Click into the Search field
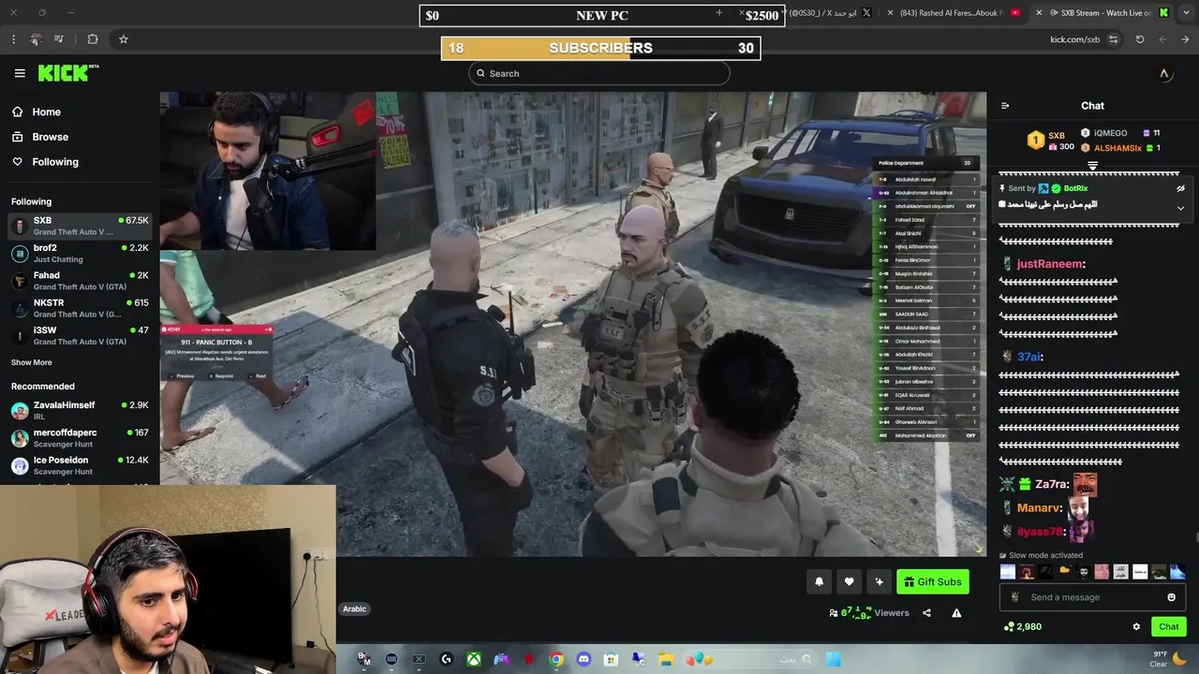The image size is (1199, 674). click(599, 73)
